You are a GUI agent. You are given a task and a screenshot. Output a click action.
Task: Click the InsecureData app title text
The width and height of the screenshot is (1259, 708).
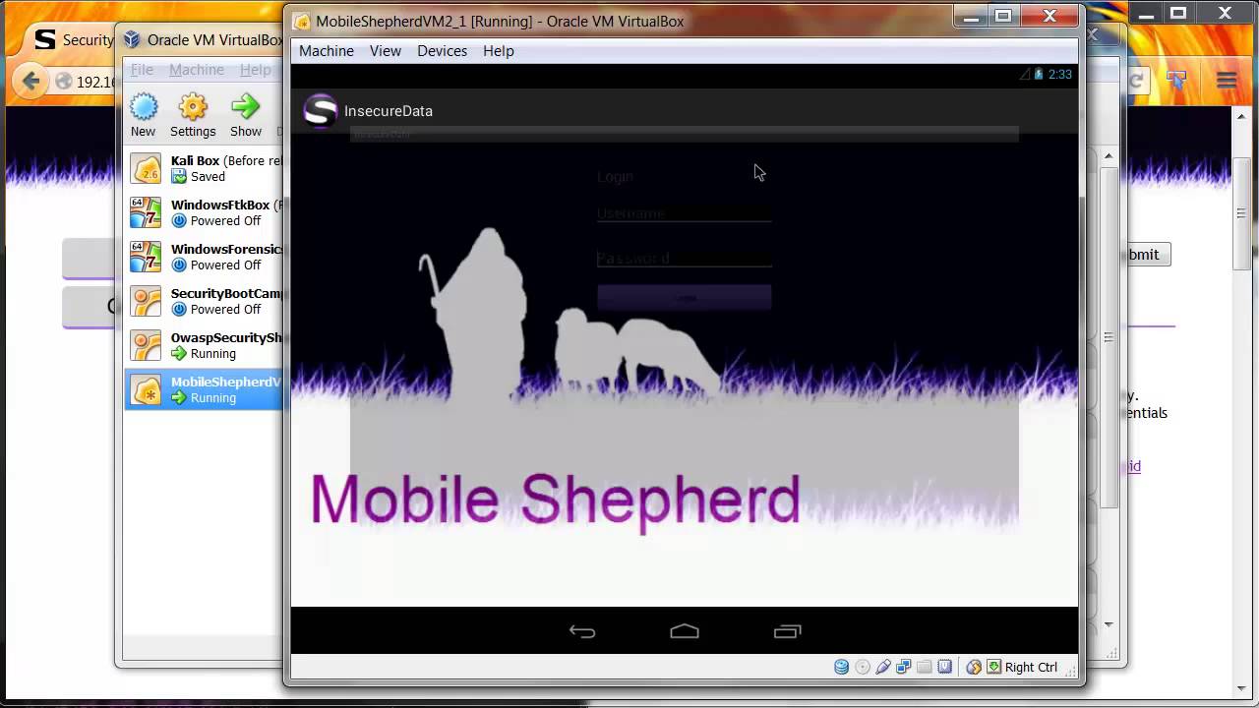(x=389, y=111)
